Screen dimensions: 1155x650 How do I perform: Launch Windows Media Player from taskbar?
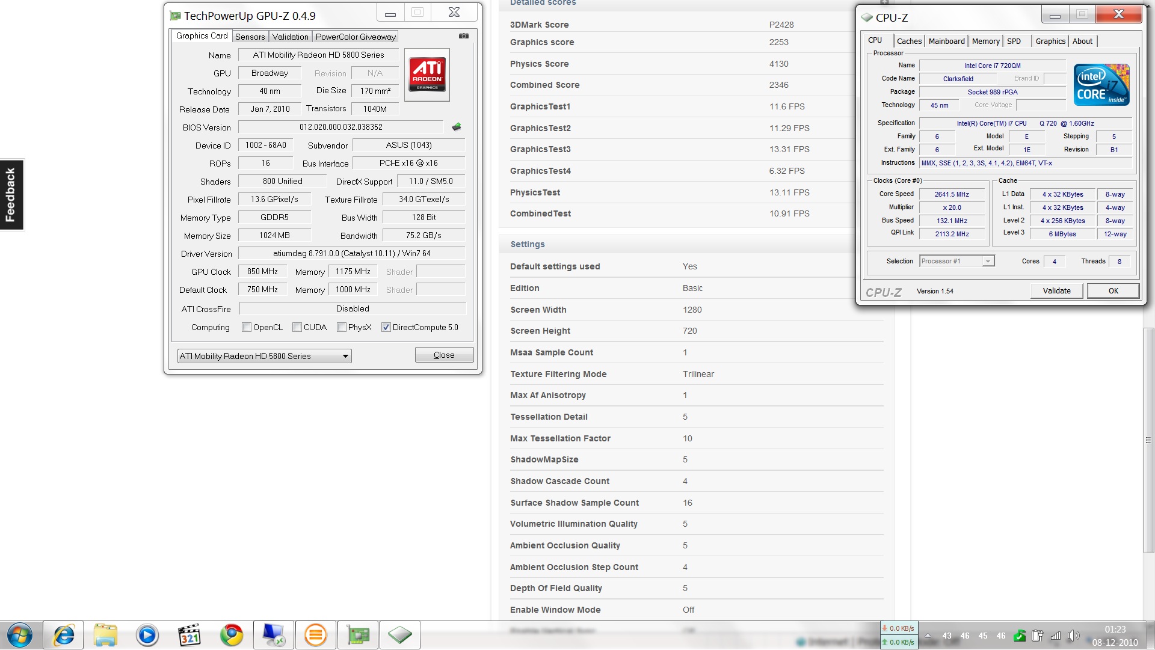coord(147,635)
